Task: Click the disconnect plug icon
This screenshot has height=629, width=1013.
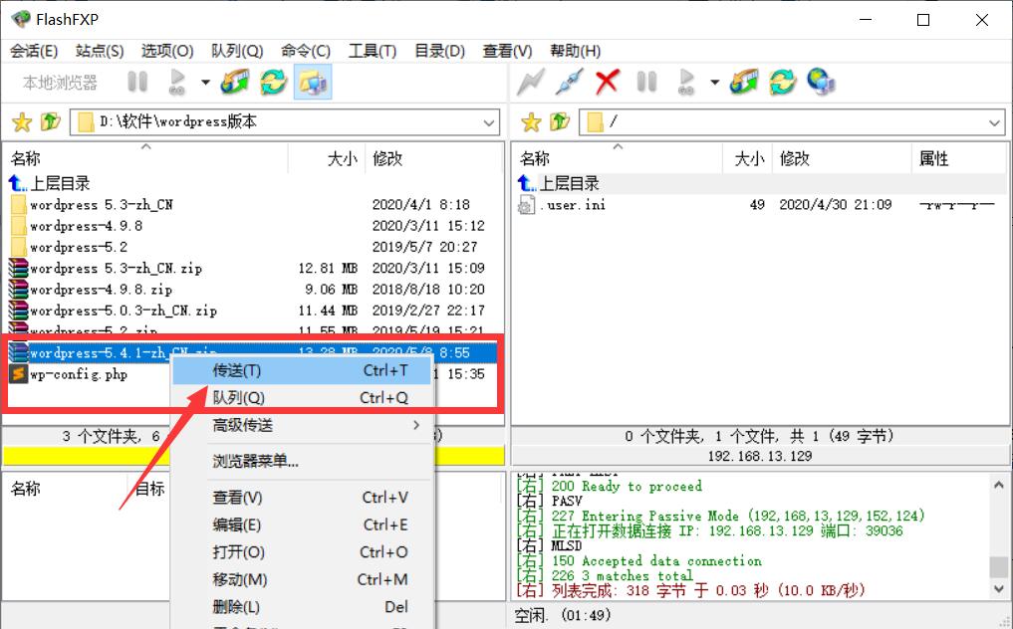Action: click(569, 82)
